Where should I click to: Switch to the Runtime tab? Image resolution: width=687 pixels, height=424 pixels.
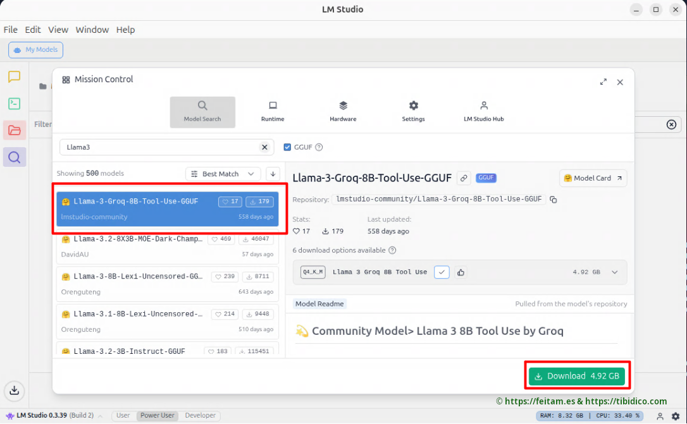(273, 112)
